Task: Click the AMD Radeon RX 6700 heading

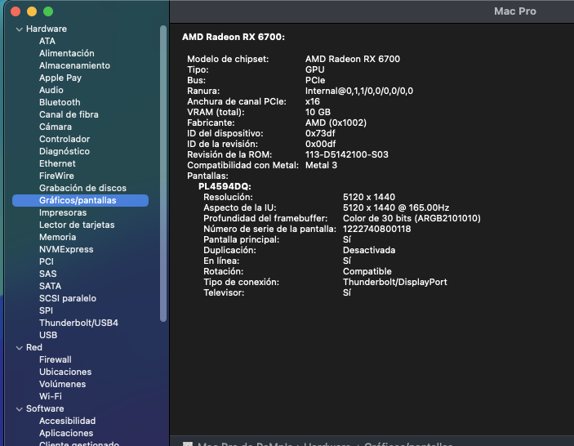Action: tap(234, 37)
